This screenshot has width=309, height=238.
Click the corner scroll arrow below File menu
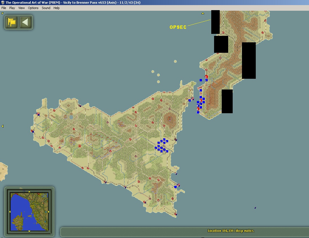[x=2, y=13]
